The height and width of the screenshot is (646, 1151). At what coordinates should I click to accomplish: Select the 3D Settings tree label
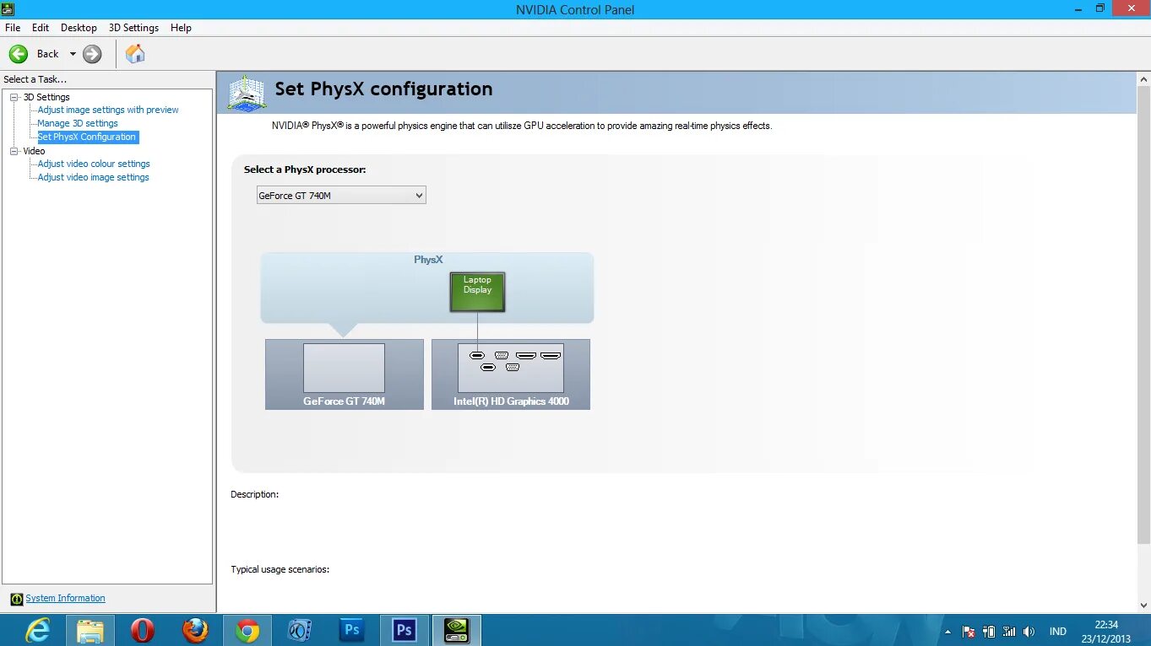[x=46, y=97]
